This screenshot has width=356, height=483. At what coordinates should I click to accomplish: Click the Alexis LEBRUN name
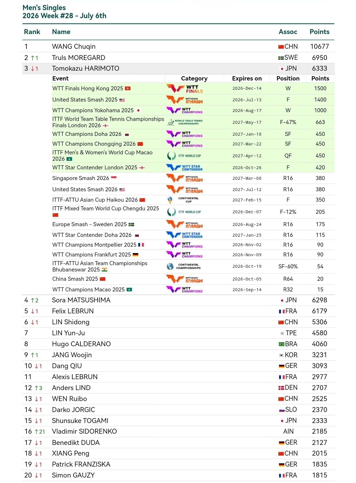[x=75, y=377]
